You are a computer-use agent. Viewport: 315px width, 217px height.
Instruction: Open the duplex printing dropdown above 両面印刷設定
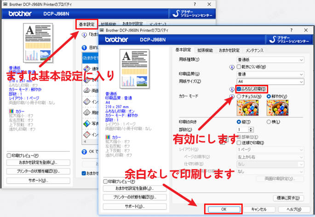coord(270,171)
